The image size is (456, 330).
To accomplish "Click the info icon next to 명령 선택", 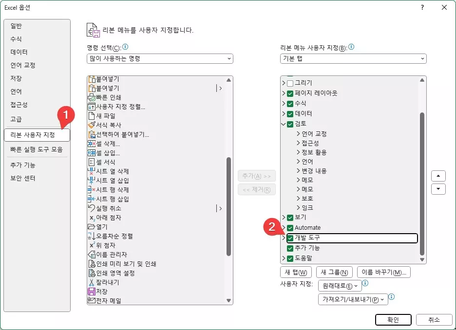I will (x=125, y=47).
